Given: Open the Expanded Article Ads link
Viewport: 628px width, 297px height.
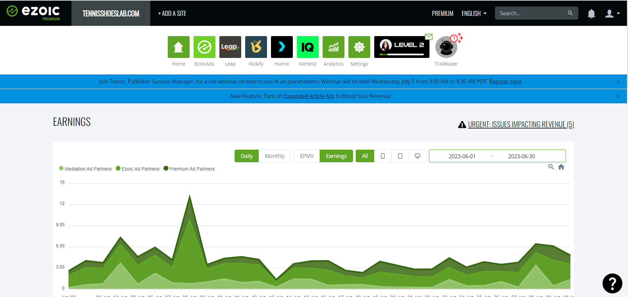Looking at the screenshot, I should 309,96.
